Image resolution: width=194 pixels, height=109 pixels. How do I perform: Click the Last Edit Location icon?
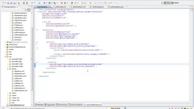click(106, 3)
